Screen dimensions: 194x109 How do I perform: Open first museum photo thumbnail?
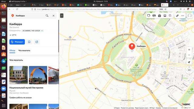click(x=18, y=75)
